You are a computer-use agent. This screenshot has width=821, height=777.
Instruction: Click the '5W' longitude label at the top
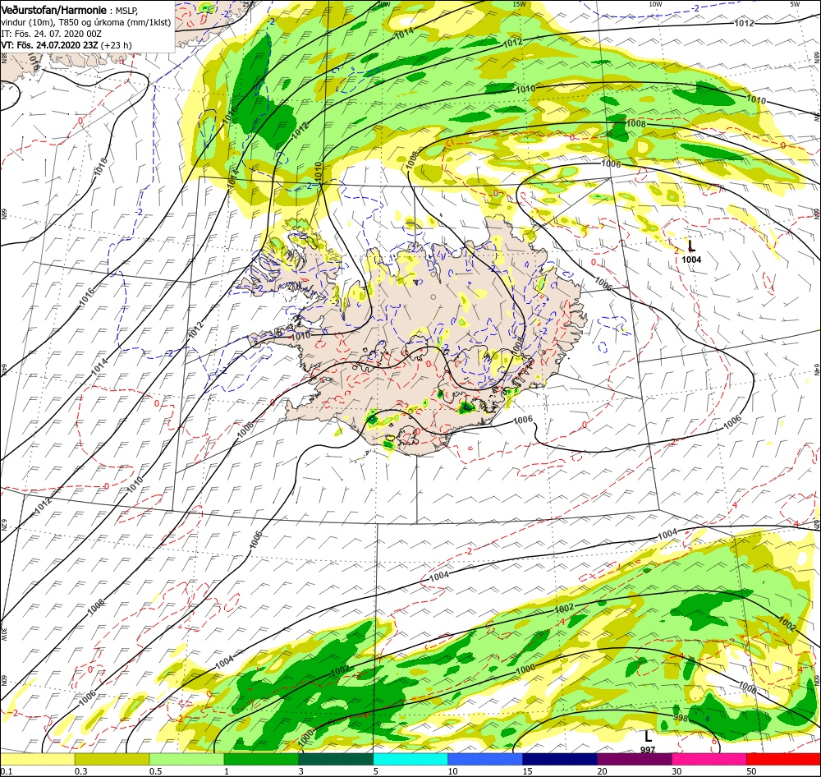tap(795, 4)
